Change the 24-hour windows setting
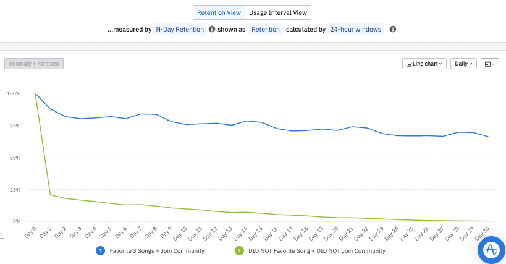The height and width of the screenshot is (264, 506). tap(356, 29)
